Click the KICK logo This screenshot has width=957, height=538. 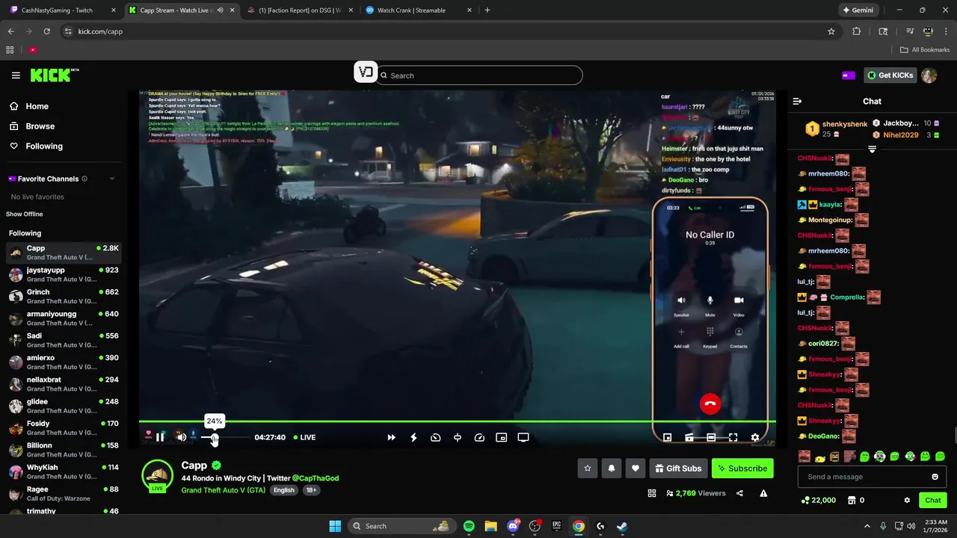54,75
